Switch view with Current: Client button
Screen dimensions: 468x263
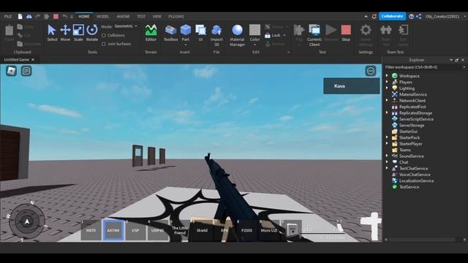(x=314, y=35)
